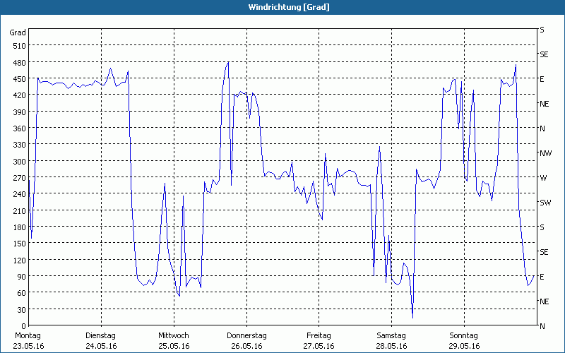Click the W compass label on right axis

point(542,178)
